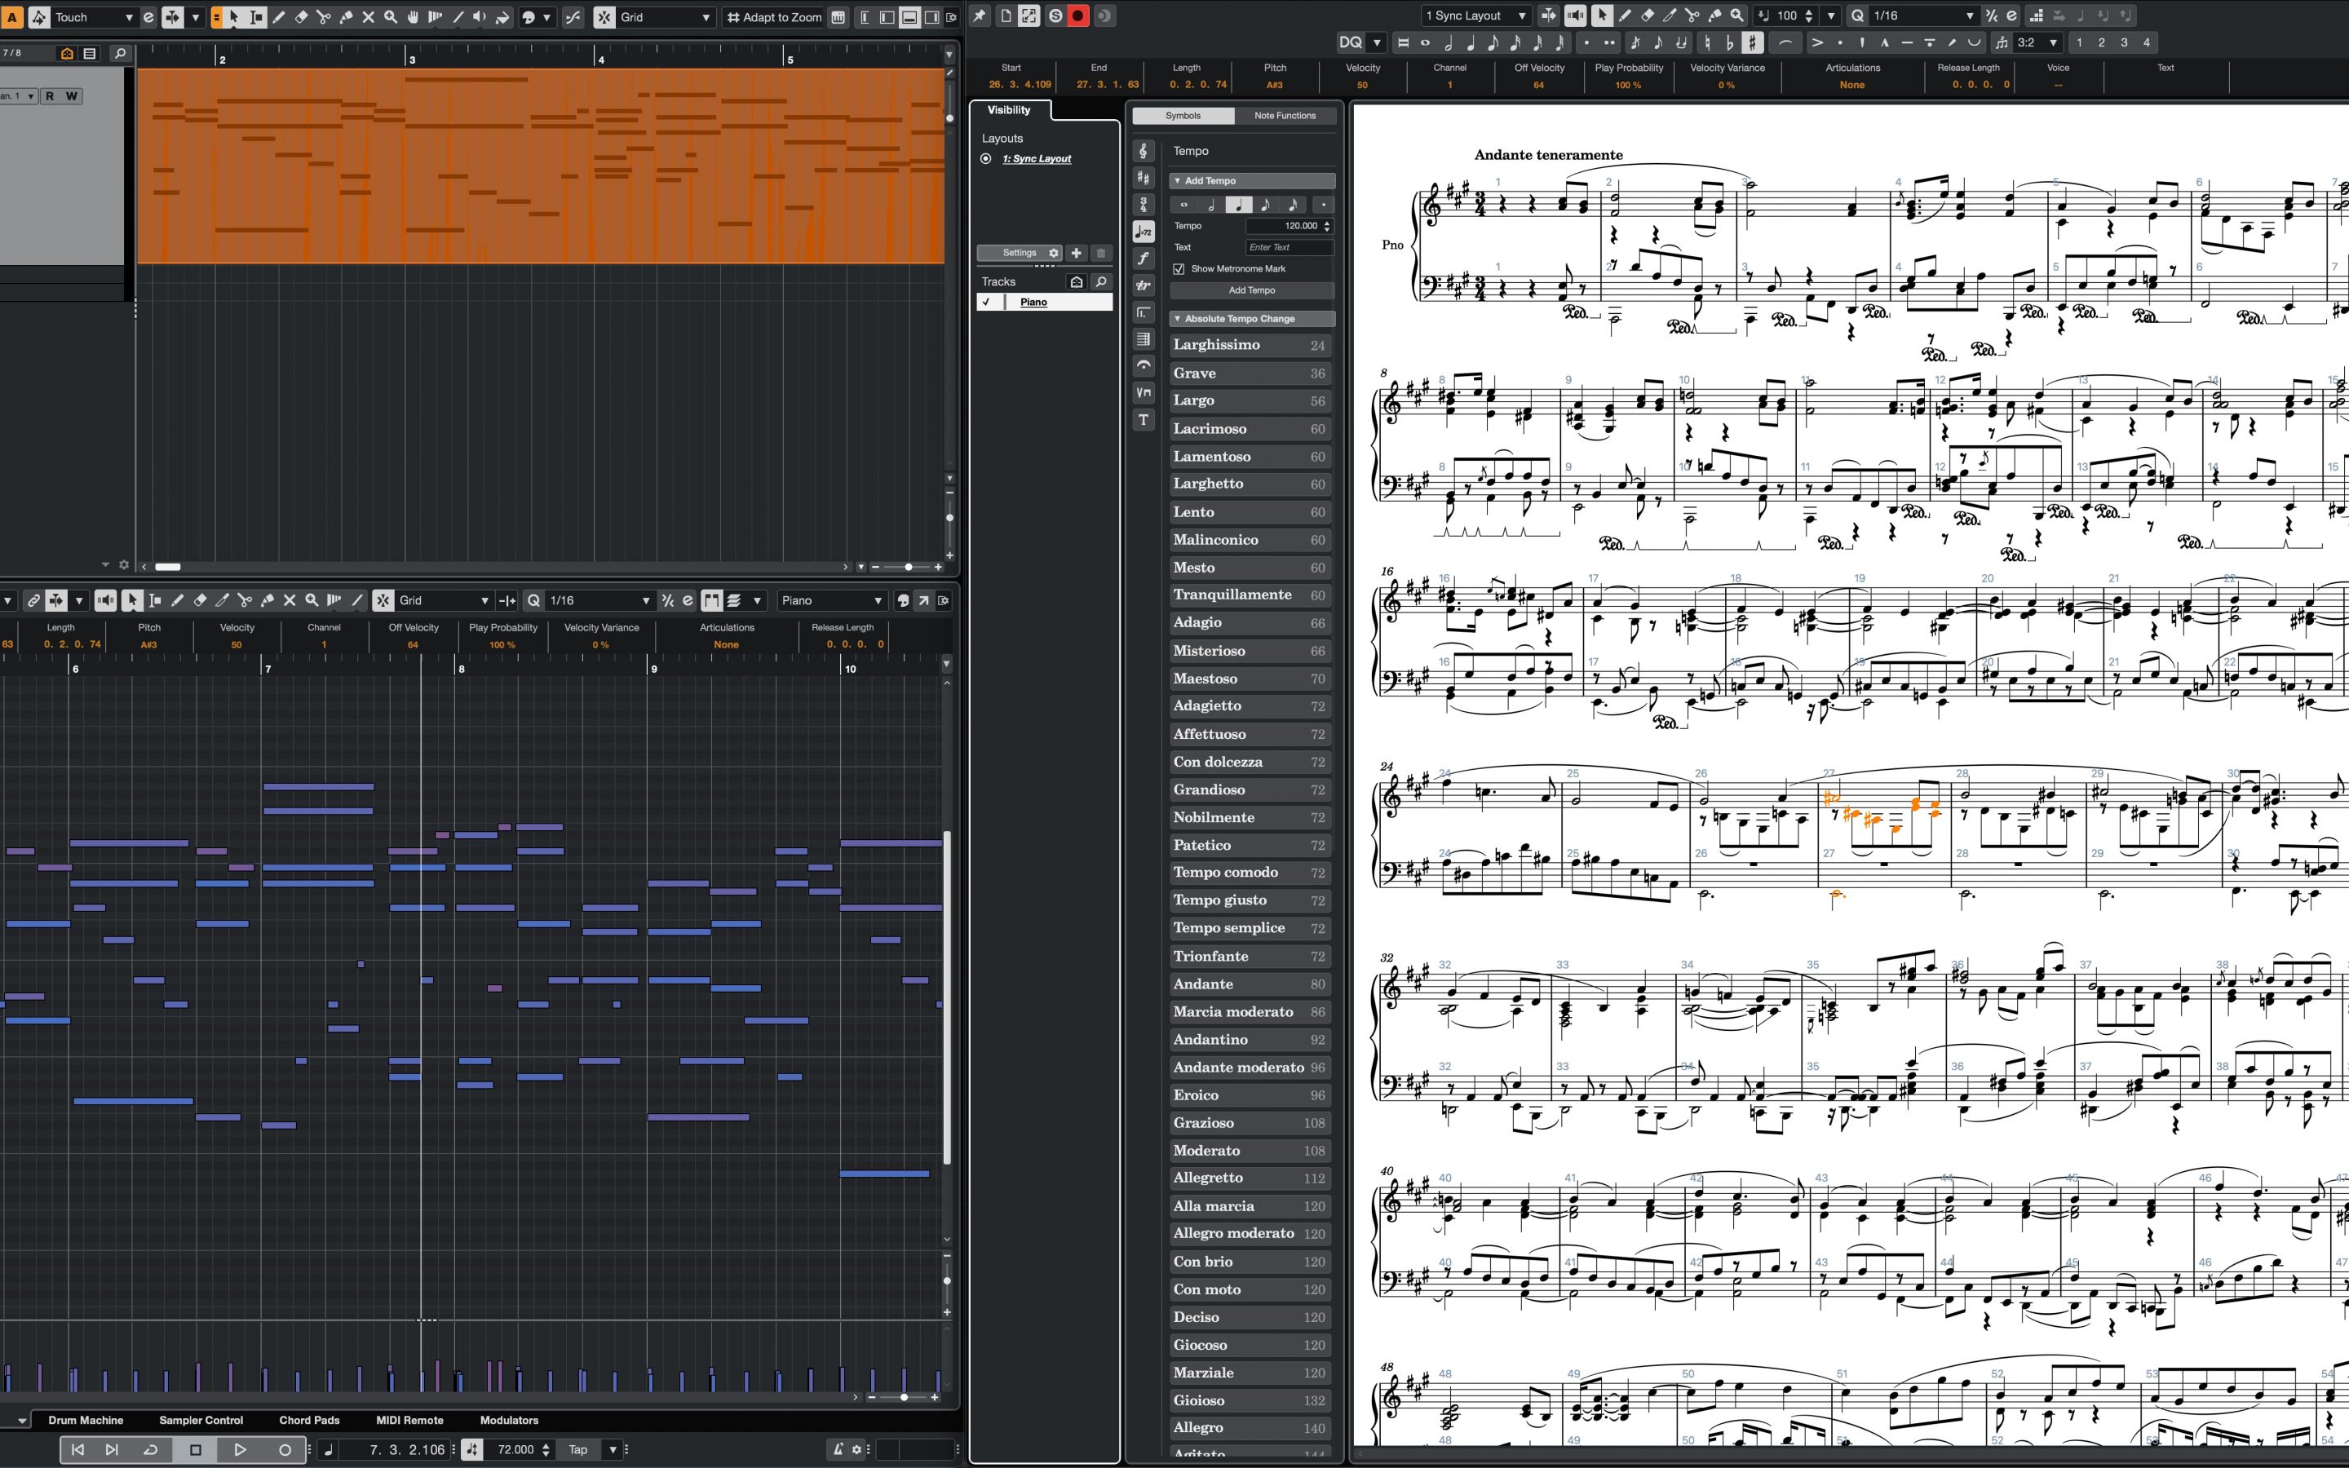
Task: Select the Mute tool in project toolbar
Action: pyautogui.click(x=368, y=16)
